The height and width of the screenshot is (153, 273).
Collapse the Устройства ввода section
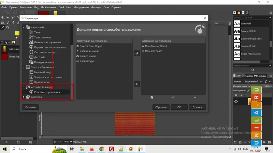[x=24, y=87]
